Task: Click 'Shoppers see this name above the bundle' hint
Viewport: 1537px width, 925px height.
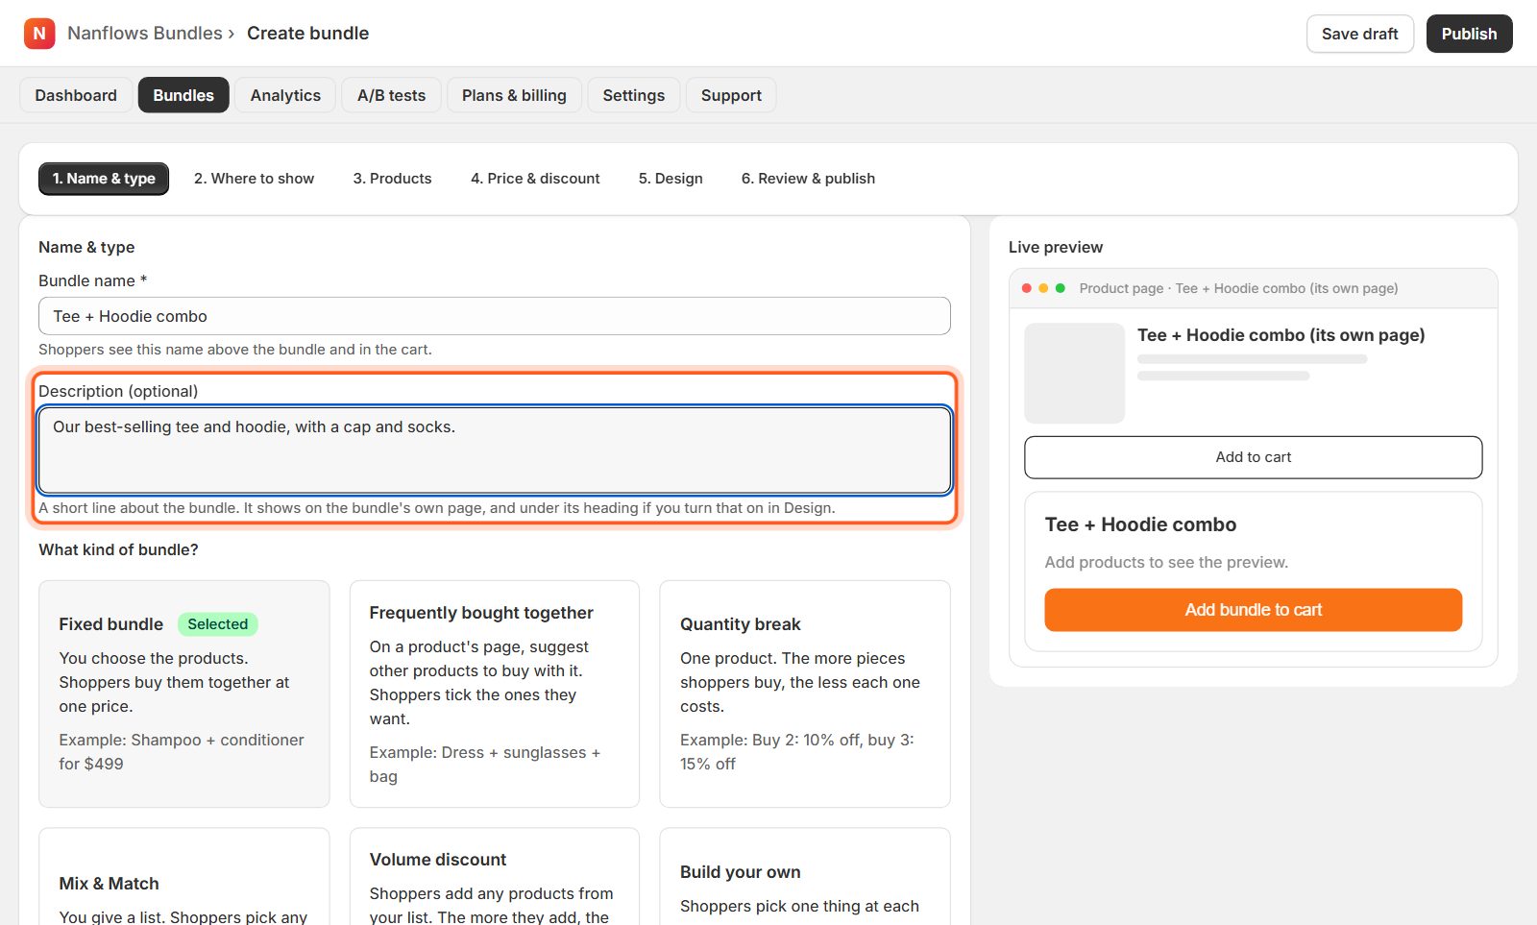Action: [235, 350]
